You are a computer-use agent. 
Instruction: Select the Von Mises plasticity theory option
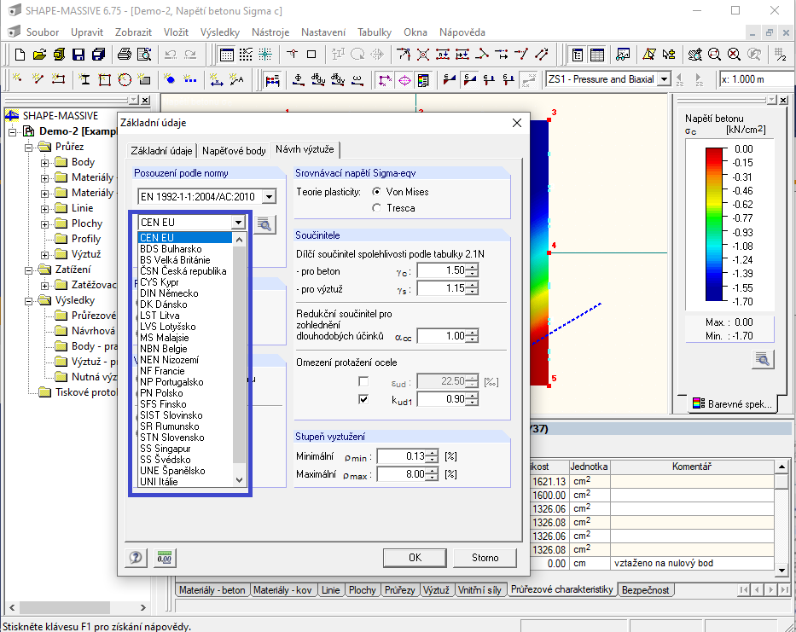[x=377, y=192]
